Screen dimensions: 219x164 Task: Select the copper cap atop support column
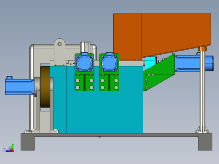click(203, 49)
